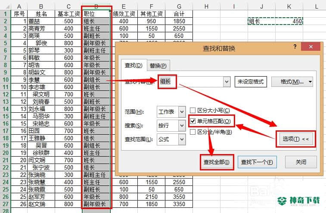Select column E header
The image size is (326, 213).
124,6
